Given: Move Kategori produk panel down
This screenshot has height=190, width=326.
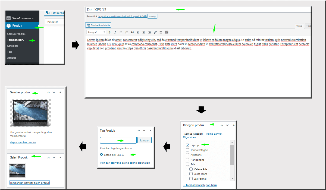Looking at the screenshot, I should (x=227, y=125).
